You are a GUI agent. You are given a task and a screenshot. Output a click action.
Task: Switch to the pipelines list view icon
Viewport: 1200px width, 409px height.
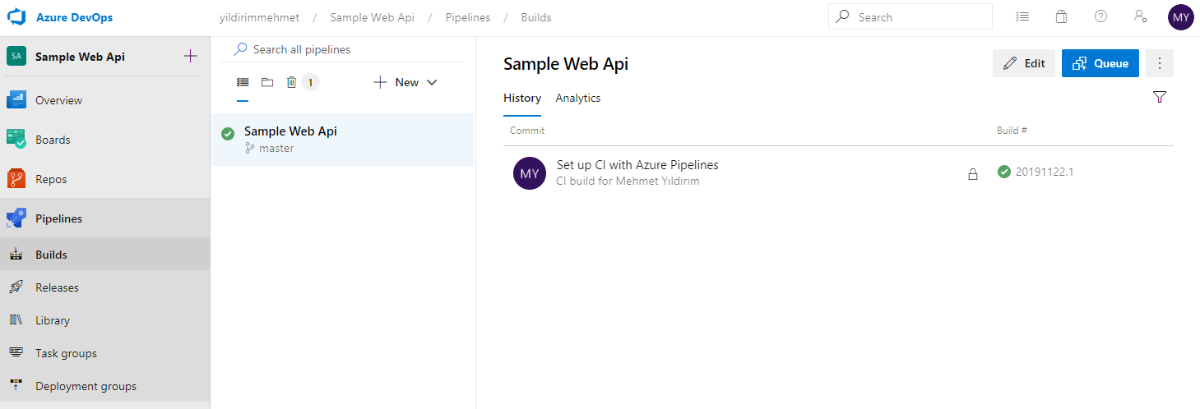click(243, 82)
